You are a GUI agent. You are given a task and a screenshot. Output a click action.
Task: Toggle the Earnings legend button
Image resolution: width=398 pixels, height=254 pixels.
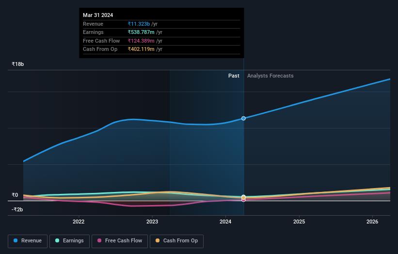click(x=69, y=241)
